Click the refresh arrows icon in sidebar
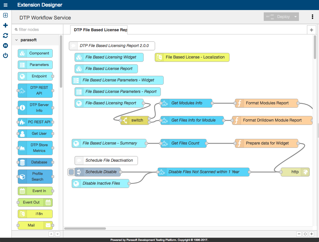The width and height of the screenshot is (319, 242). coord(5,36)
